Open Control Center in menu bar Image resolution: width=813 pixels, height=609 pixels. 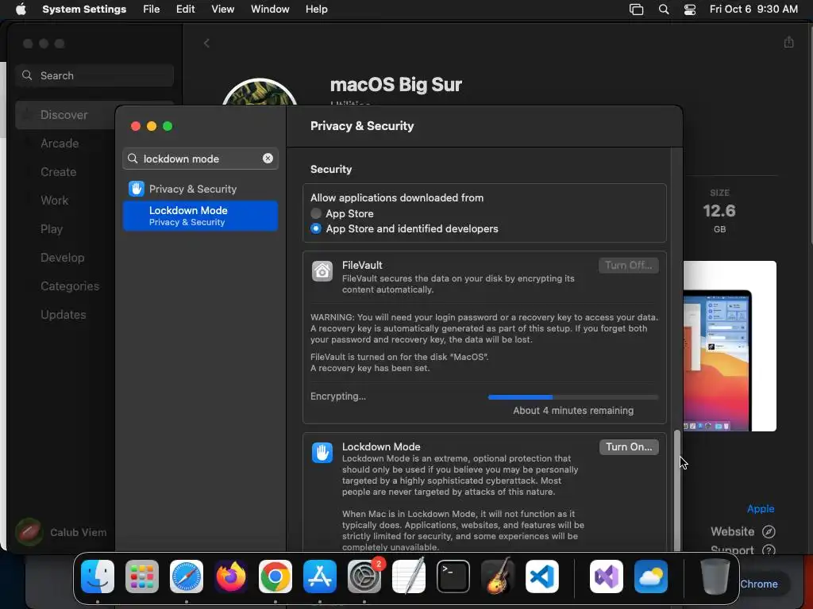690,10
